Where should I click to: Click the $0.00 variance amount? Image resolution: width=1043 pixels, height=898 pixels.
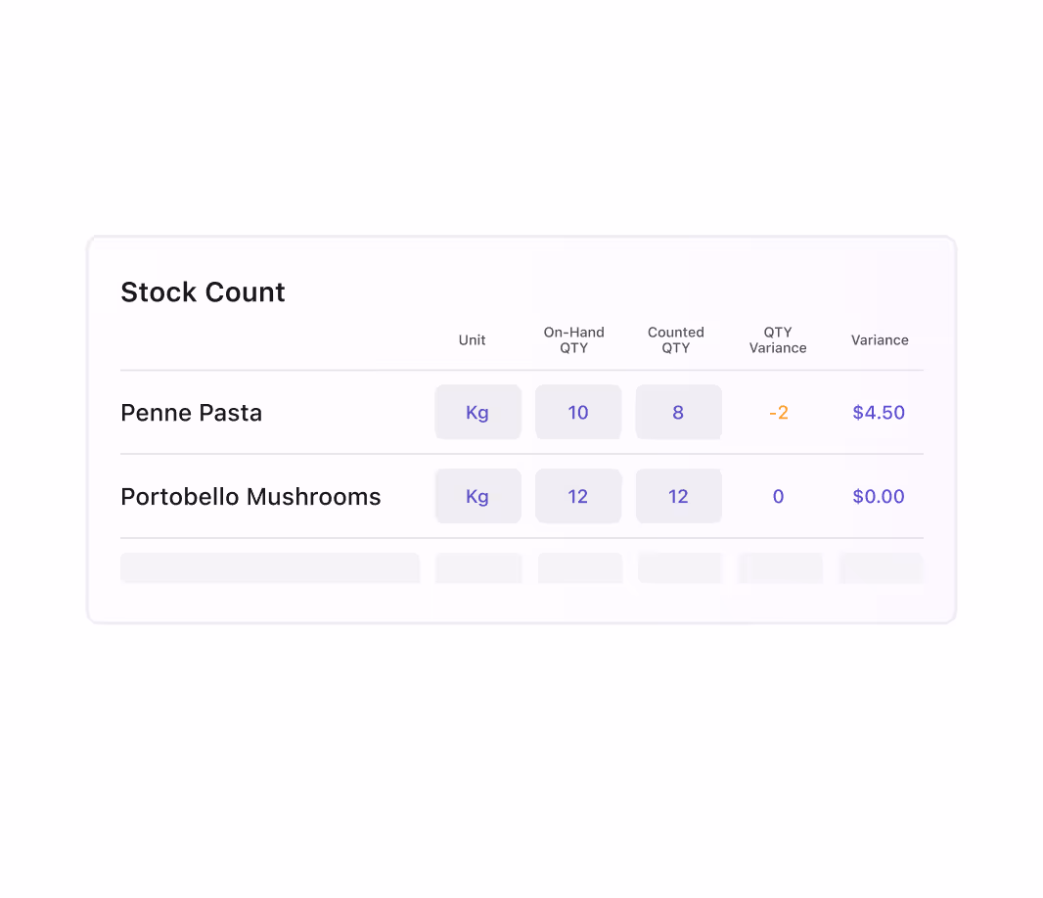879,497
